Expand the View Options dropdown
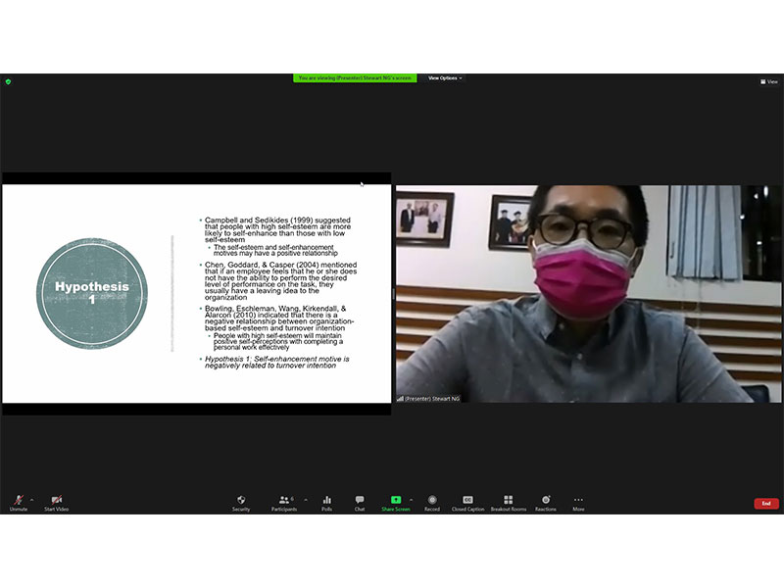Viewport: 784px width, 588px height. [x=445, y=78]
